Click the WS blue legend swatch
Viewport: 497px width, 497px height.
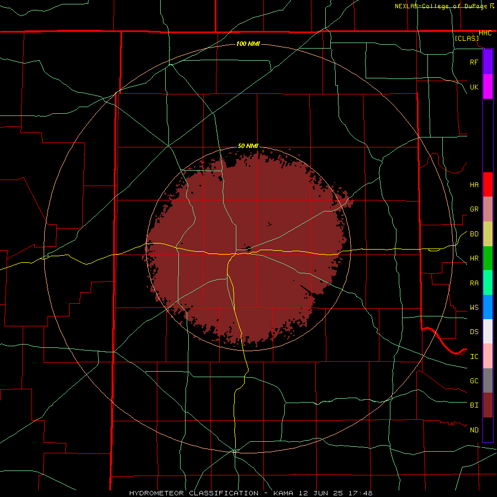coord(488,307)
